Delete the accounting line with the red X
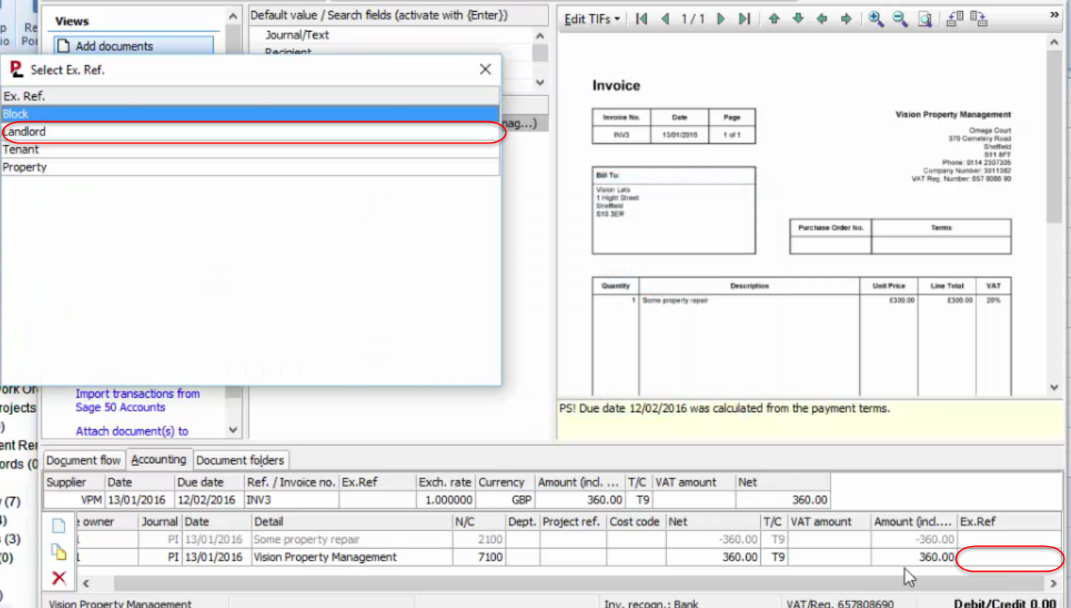Image resolution: width=1071 pixels, height=608 pixels. tap(58, 578)
